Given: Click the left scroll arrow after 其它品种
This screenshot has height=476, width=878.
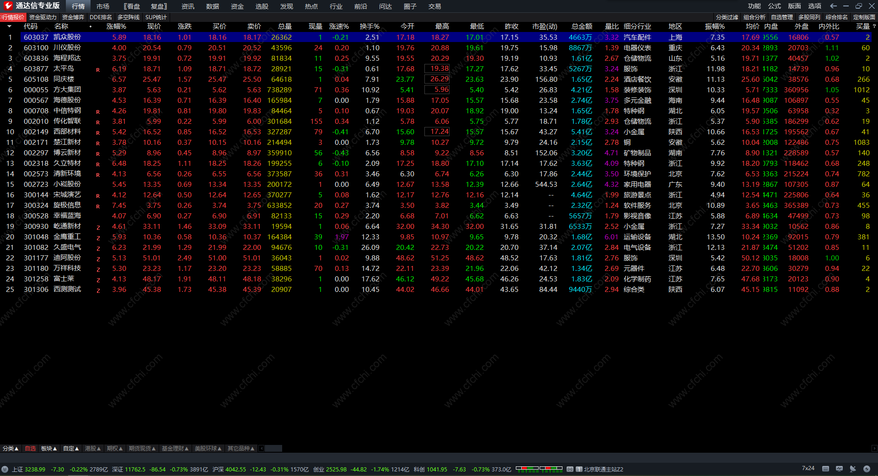Looking at the screenshot, I should click(262, 449).
